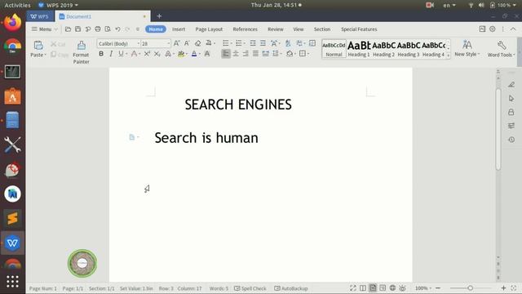Apply superscript formatting

[147, 54]
